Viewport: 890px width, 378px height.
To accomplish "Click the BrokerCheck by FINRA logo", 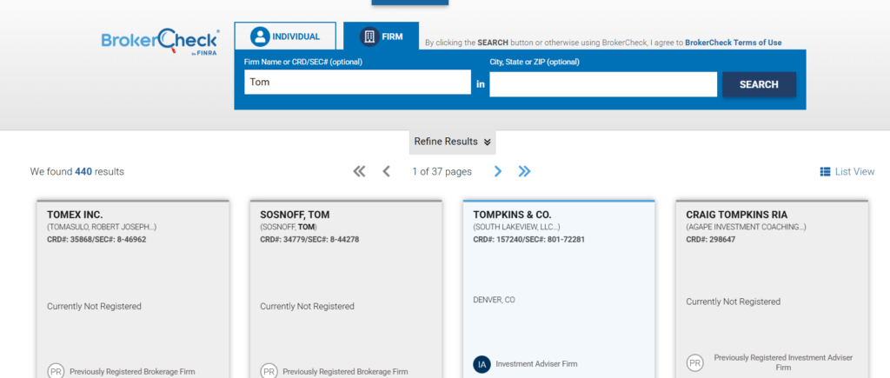I will tap(160, 43).
